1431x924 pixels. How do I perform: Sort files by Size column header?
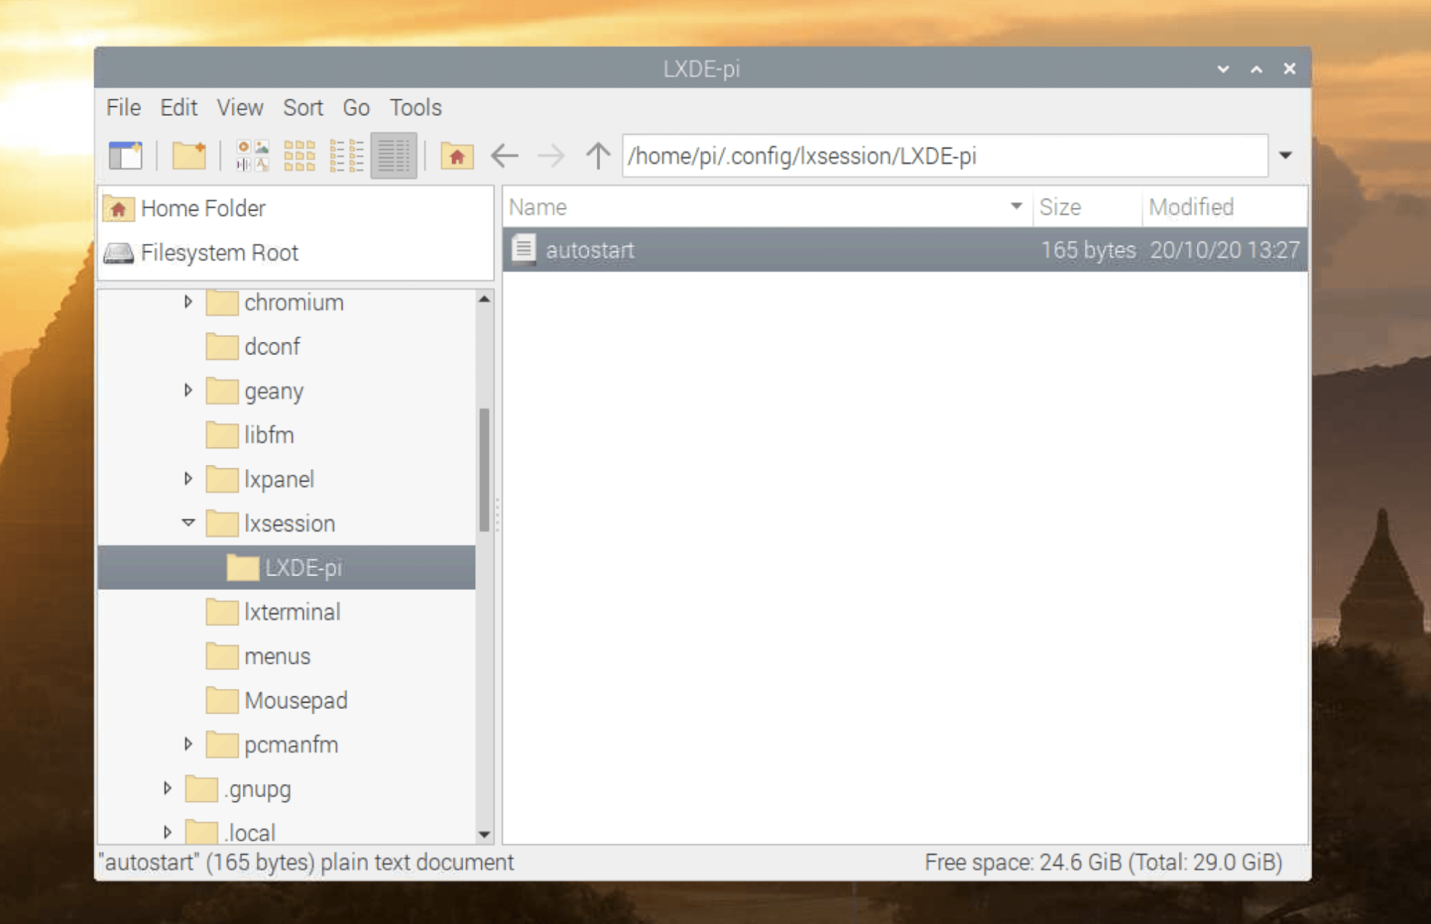(x=1087, y=207)
